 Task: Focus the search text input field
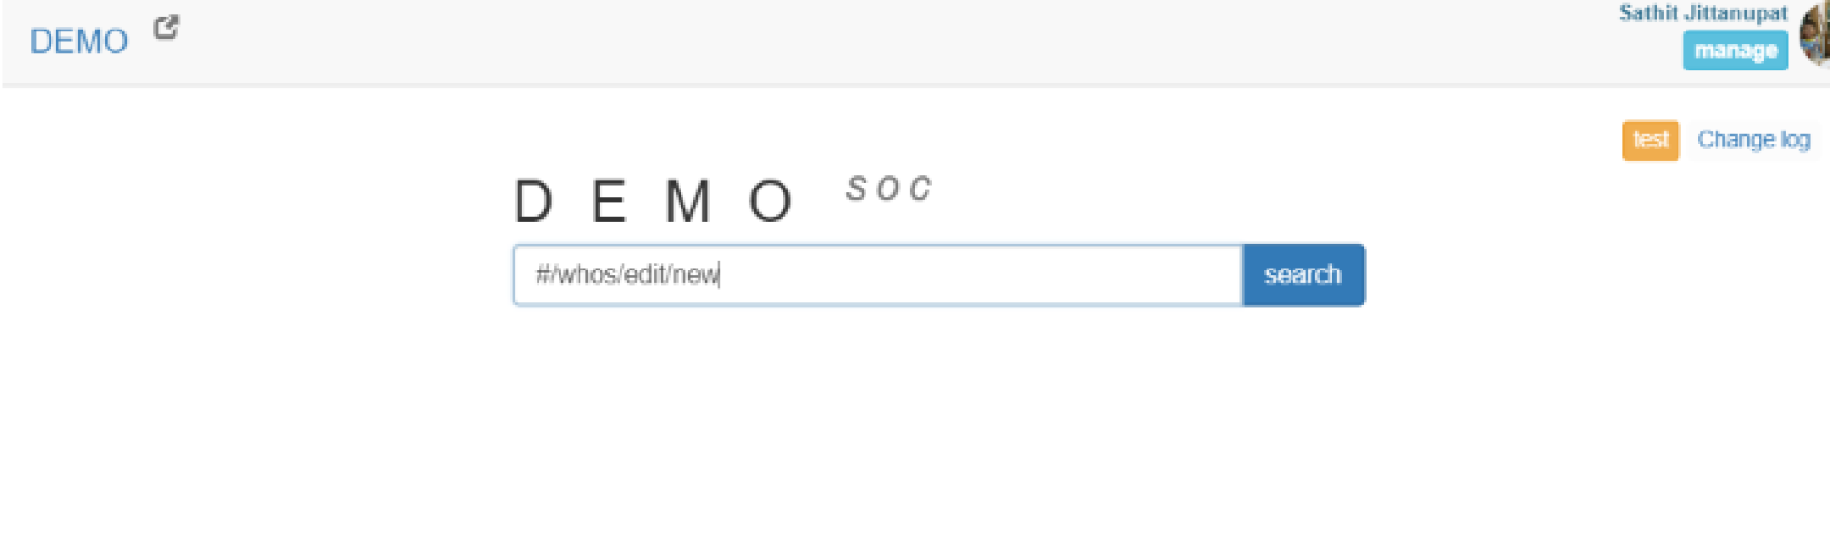(877, 275)
